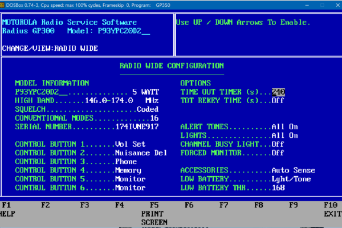Click Radius GP300 text in header
The height and width of the screenshot is (228, 342).
pyautogui.click(x=28, y=31)
